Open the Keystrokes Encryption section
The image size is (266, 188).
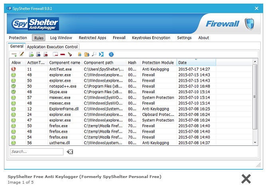151,38
